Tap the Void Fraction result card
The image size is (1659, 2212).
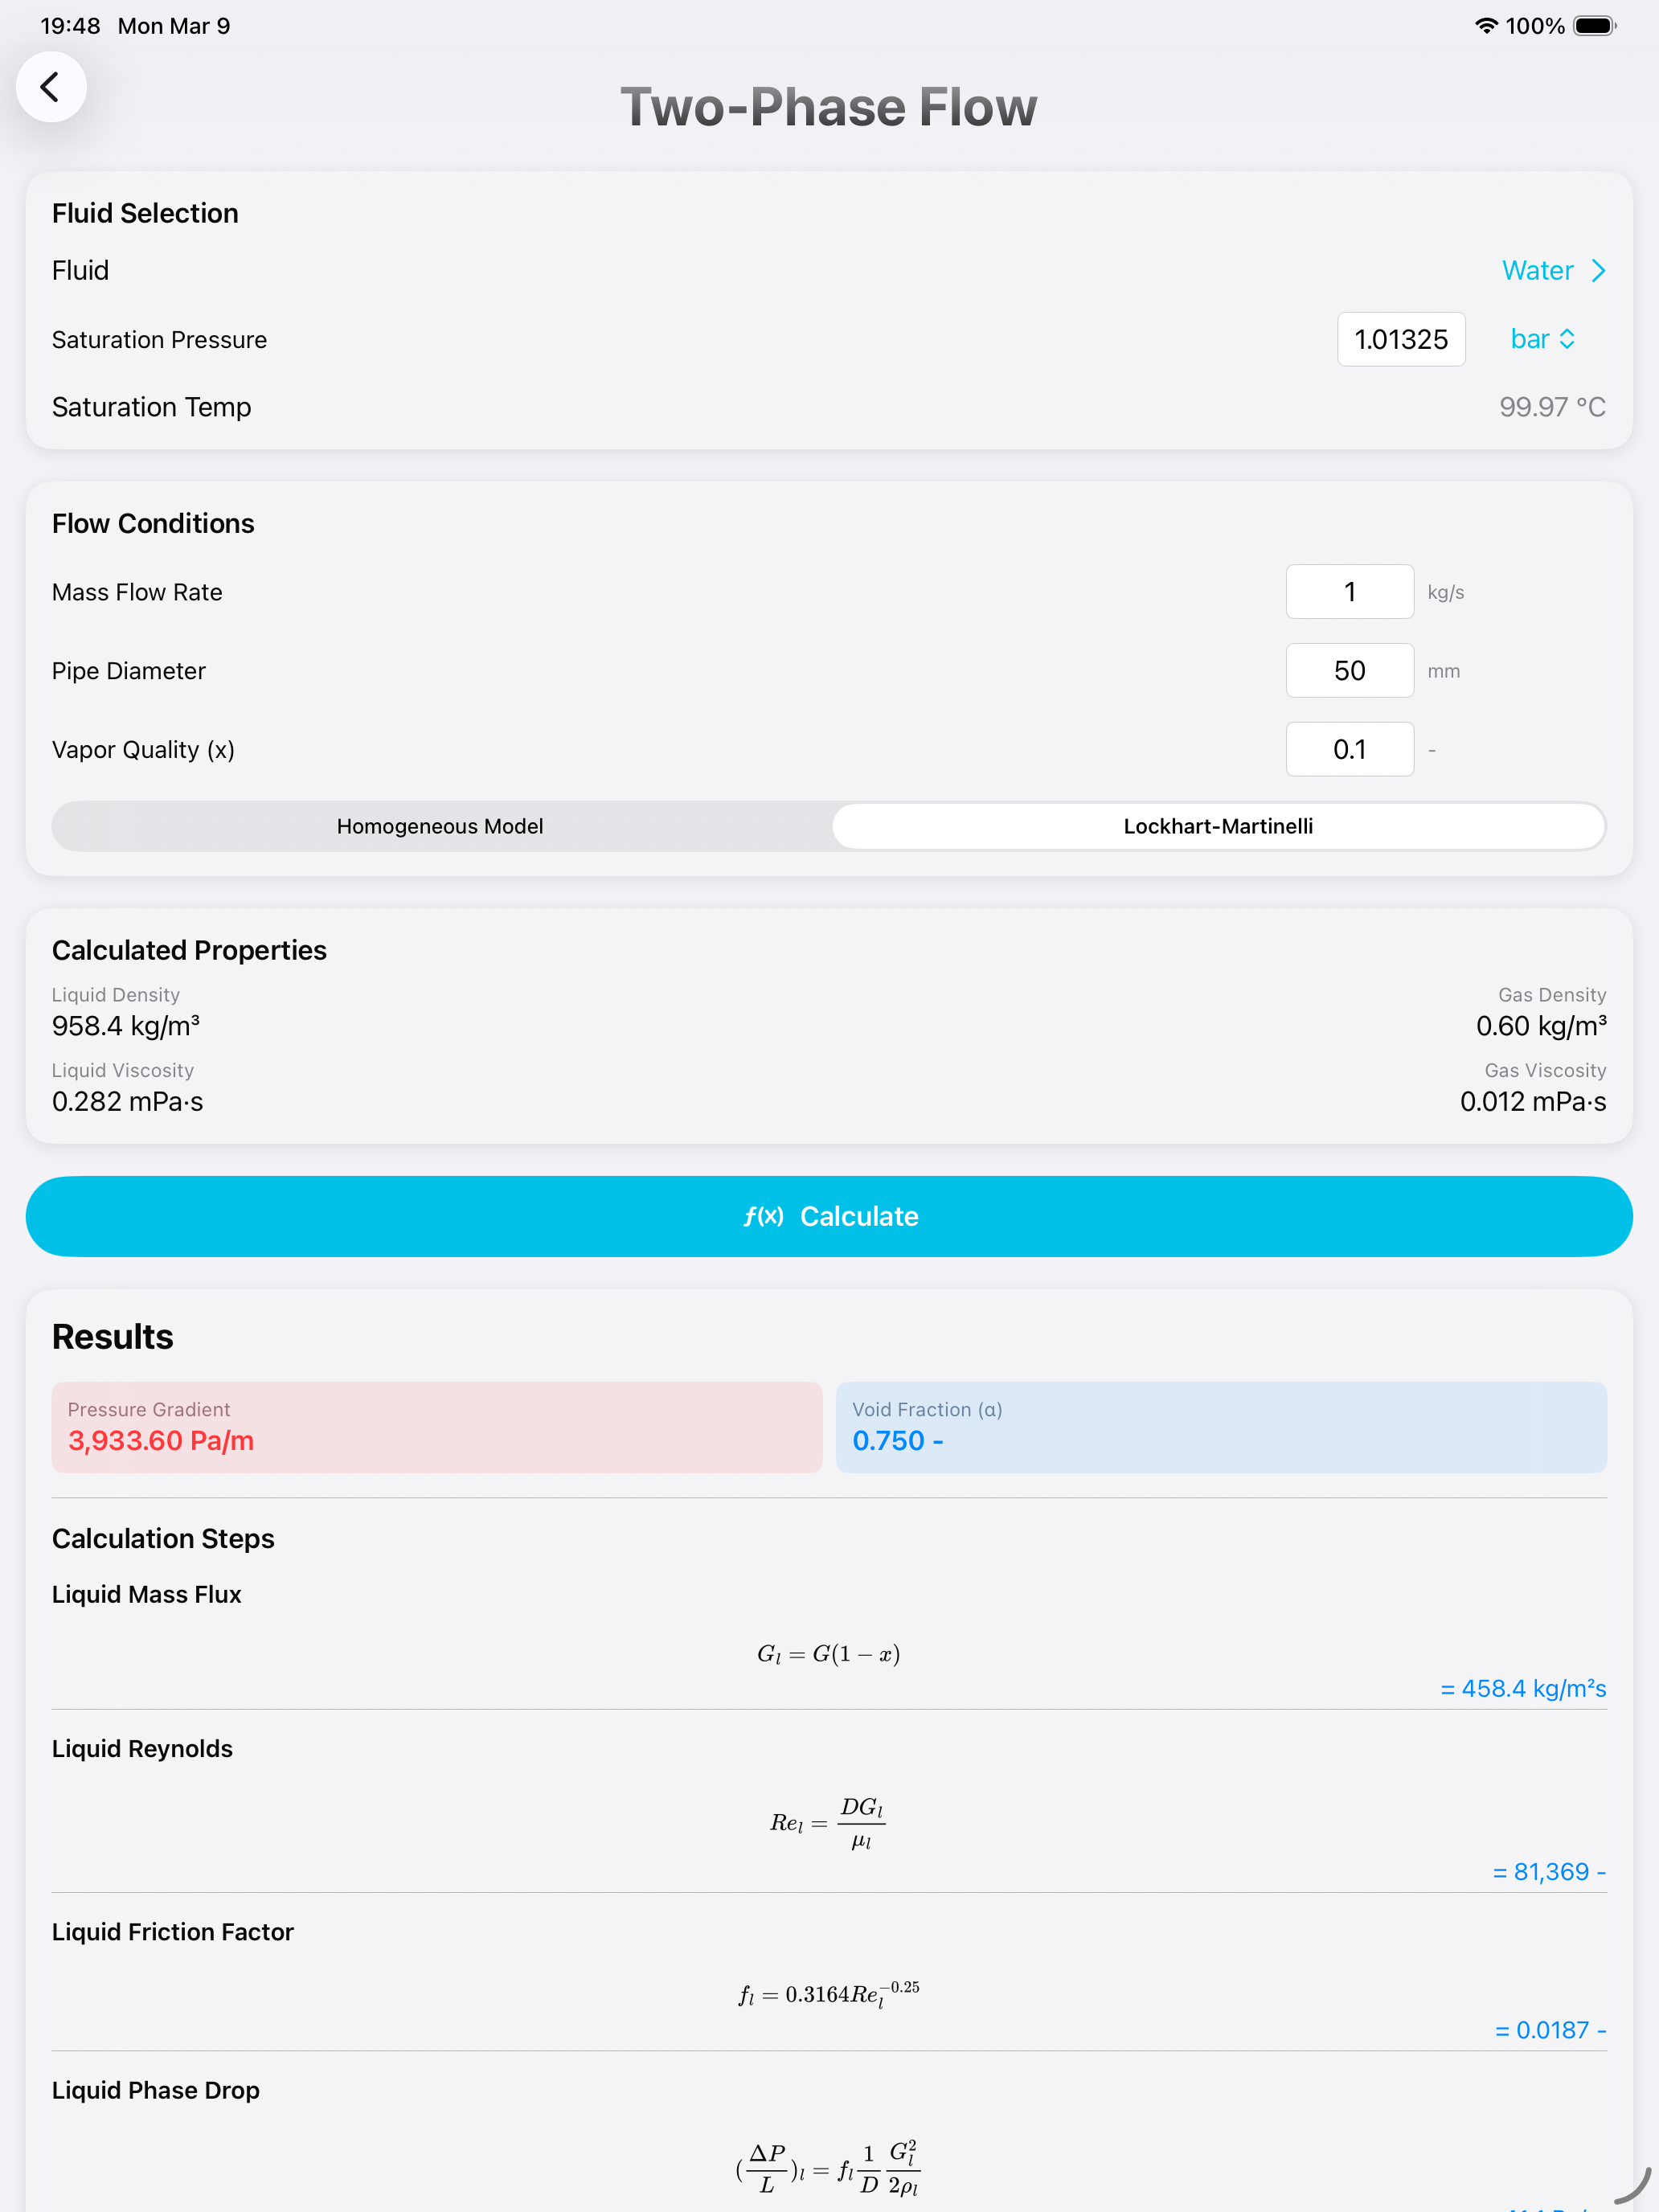coord(1221,1427)
